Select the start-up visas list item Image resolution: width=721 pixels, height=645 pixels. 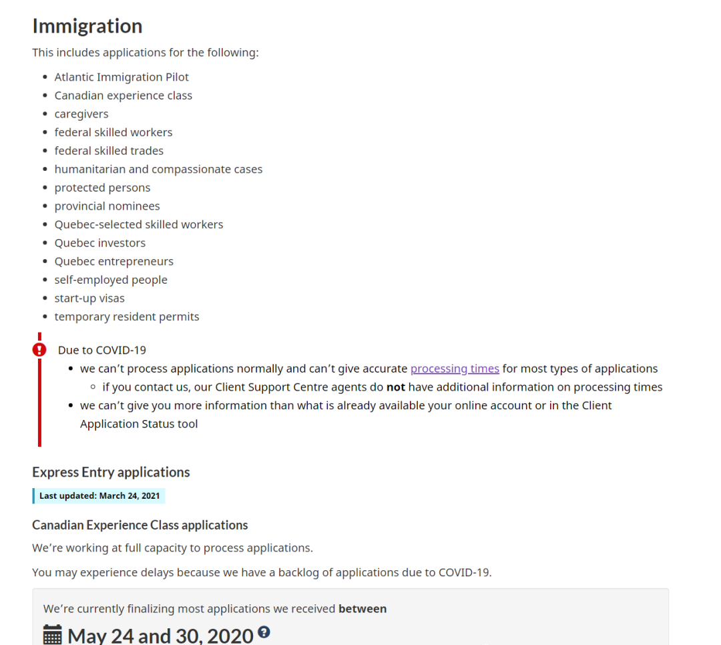coord(89,298)
